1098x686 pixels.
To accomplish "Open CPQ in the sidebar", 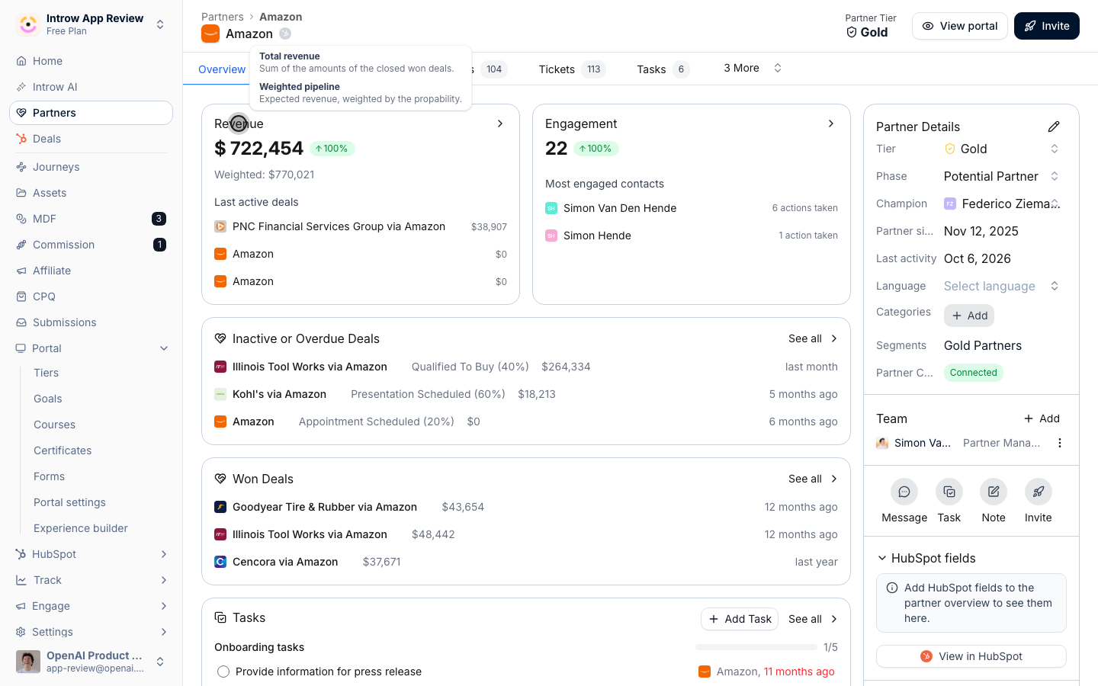I will (x=91, y=297).
